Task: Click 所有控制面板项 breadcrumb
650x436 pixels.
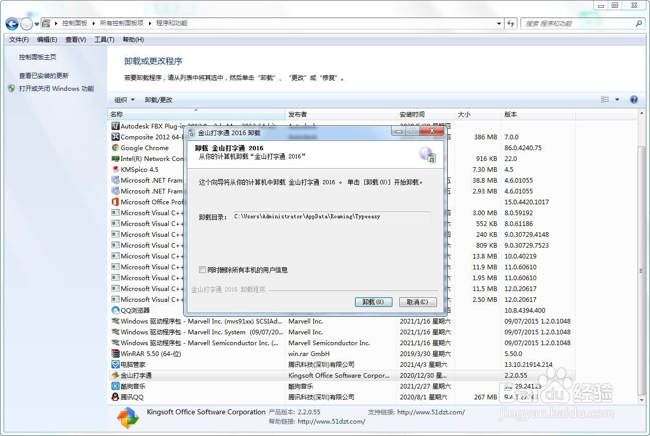Action: [122, 23]
